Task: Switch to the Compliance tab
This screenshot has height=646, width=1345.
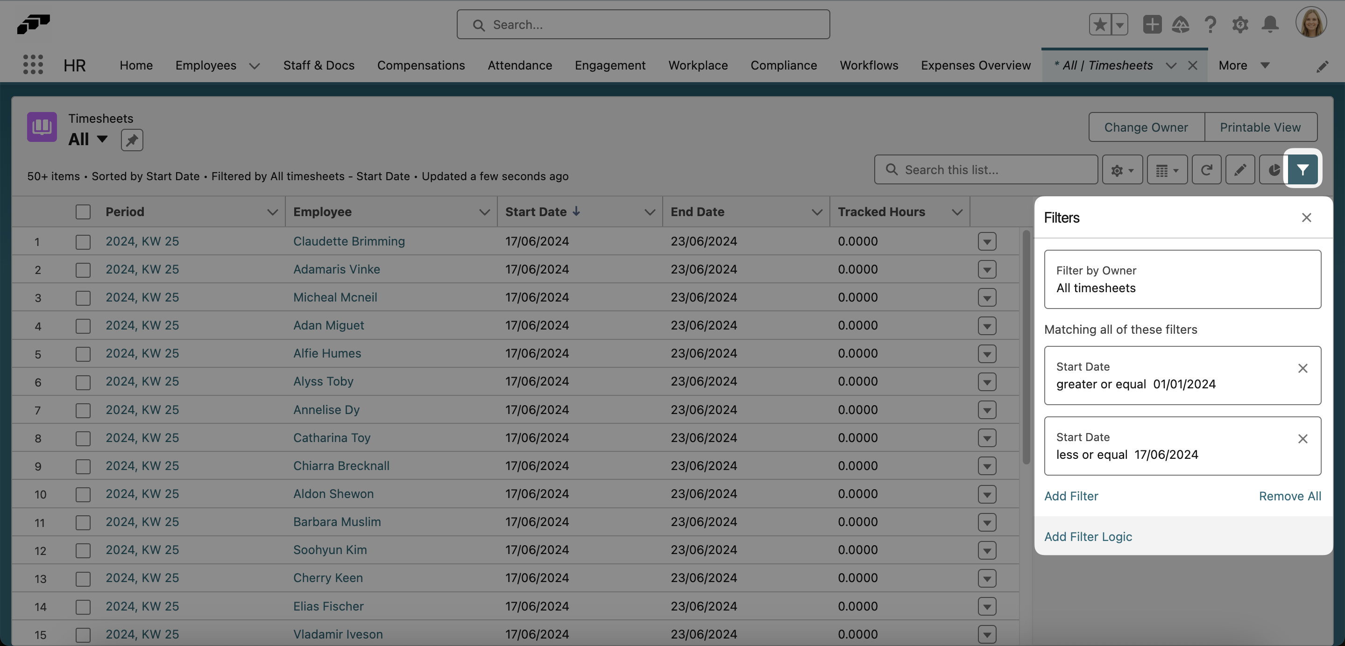Action: pos(784,65)
